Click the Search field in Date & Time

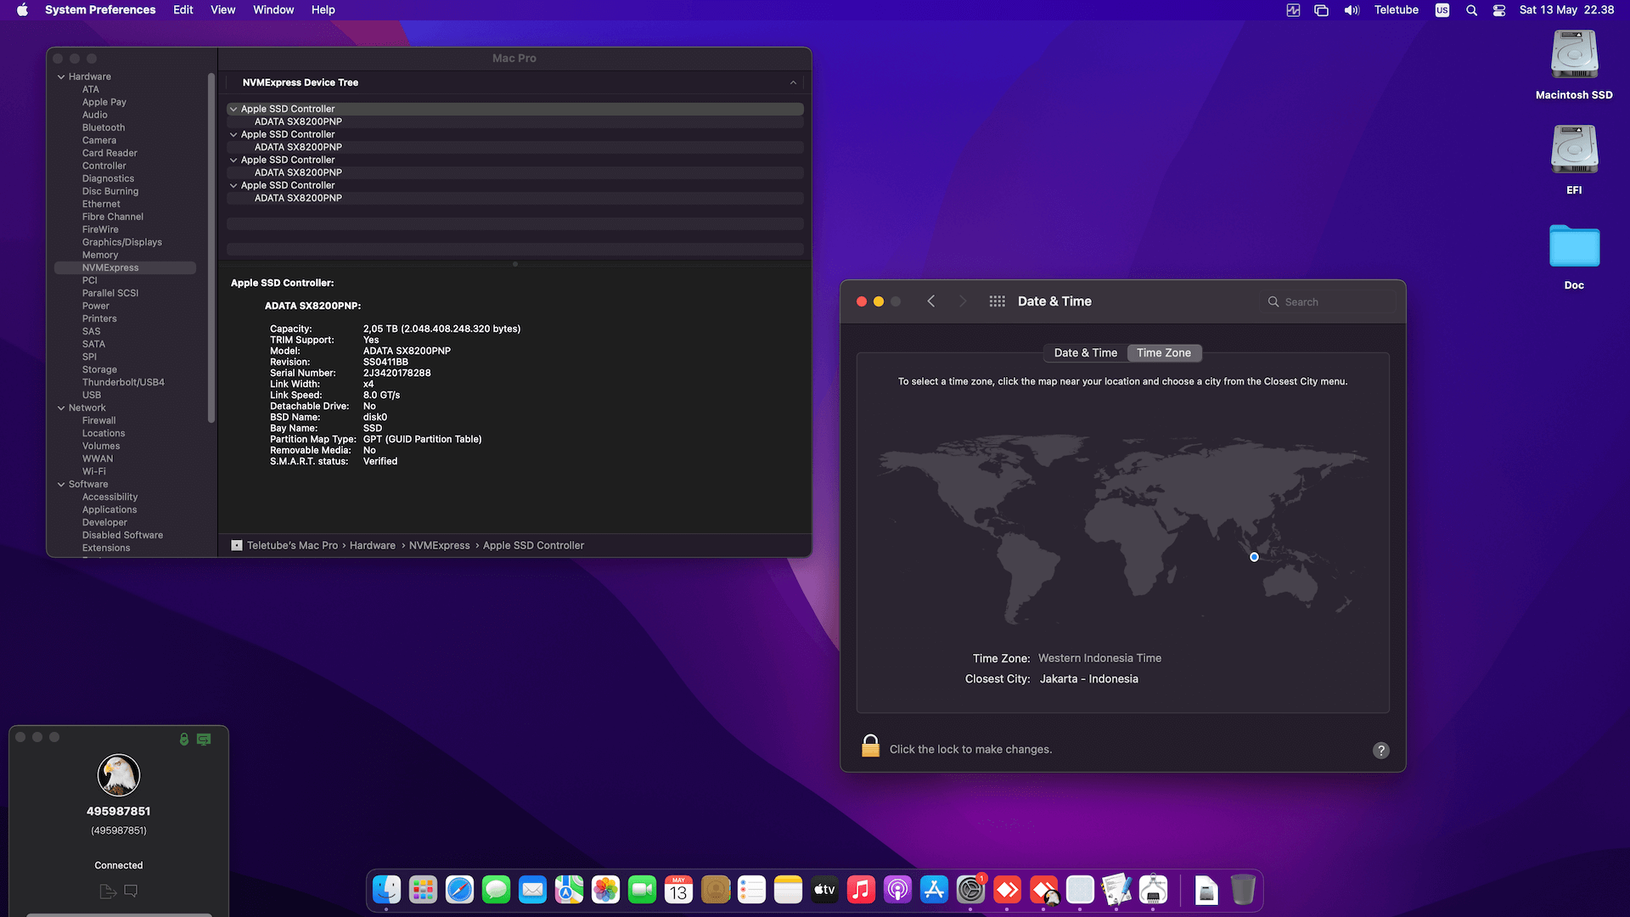coord(1329,301)
